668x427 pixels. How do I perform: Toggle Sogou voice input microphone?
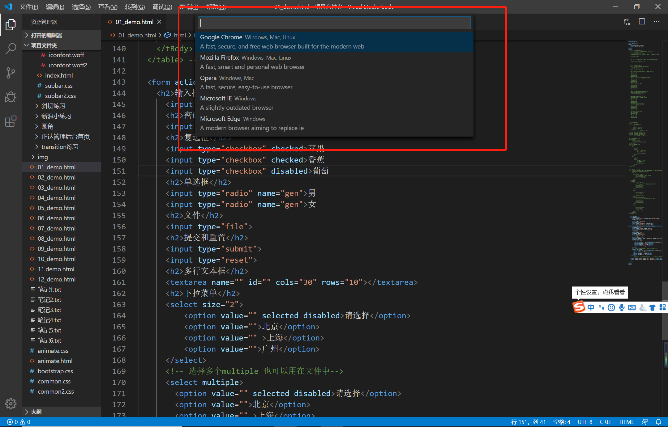pyautogui.click(x=622, y=307)
